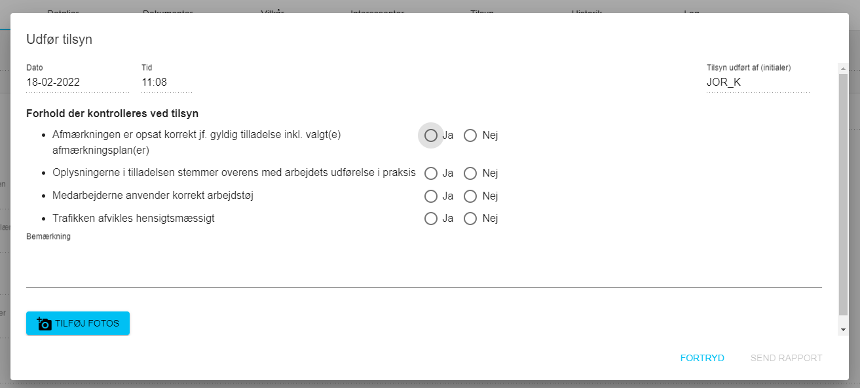The image size is (860, 388).
Task: Pick Nej for Trafikken afvikles hensigtsmæssigt
Action: coord(470,219)
